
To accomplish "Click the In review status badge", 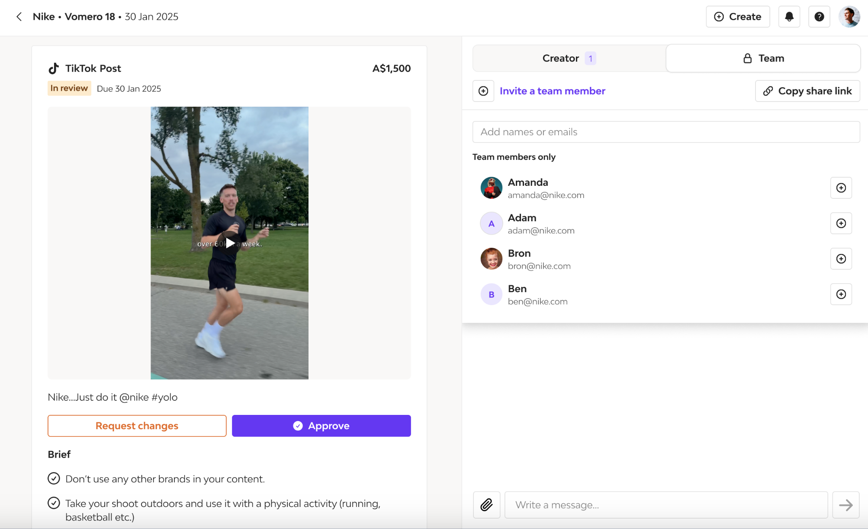I will [x=69, y=88].
